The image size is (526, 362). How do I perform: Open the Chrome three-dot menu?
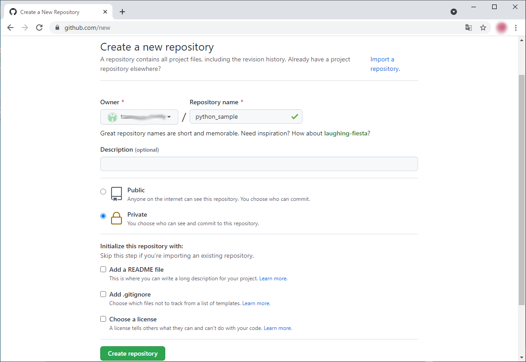[516, 28]
